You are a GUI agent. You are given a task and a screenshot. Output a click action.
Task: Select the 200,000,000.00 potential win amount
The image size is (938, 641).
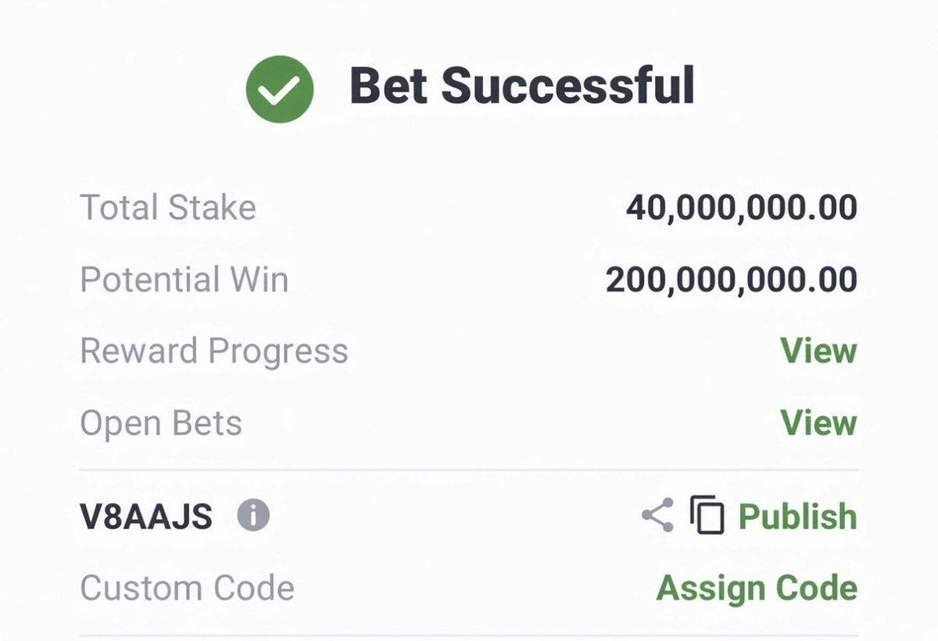pos(732,280)
